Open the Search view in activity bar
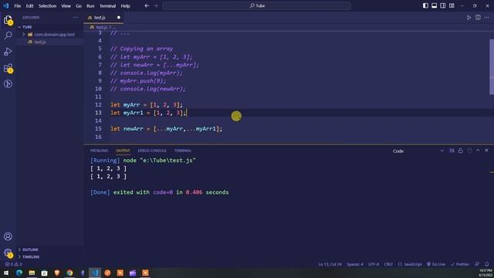 pyautogui.click(x=8, y=36)
